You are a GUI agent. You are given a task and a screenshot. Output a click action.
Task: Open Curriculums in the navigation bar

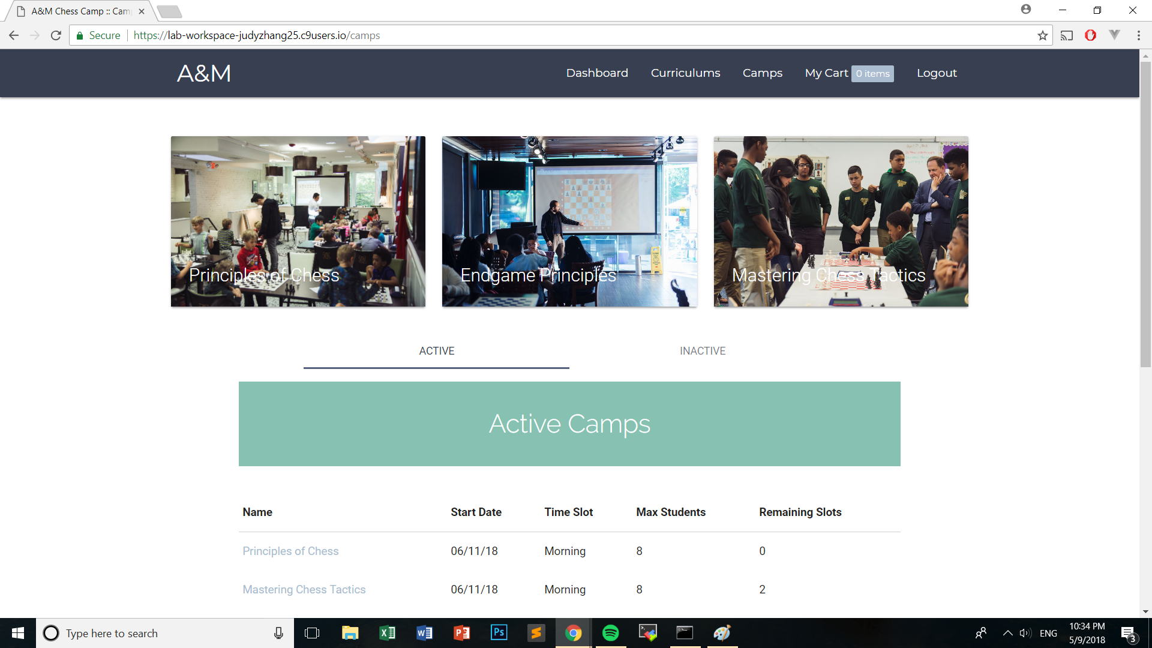point(685,73)
